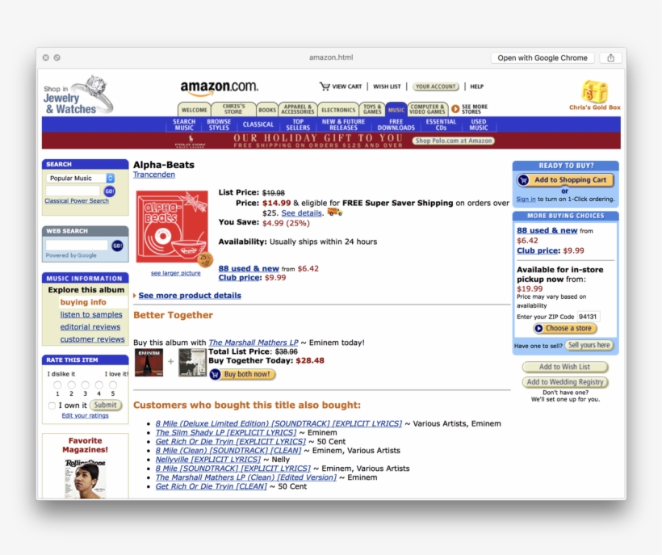Open the Electronics store tab
Viewport: 662px width, 555px height.
coord(338,110)
